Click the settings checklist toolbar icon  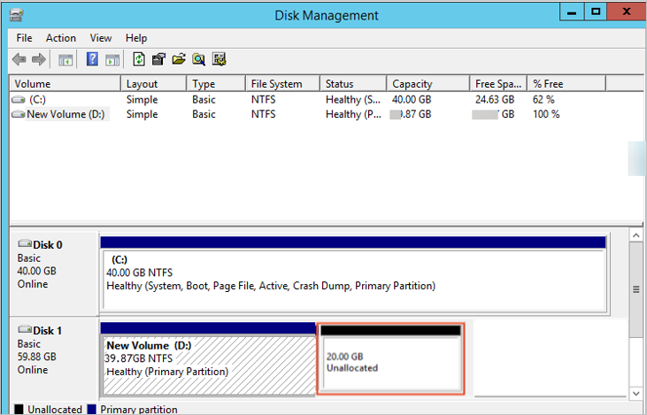pos(220,59)
